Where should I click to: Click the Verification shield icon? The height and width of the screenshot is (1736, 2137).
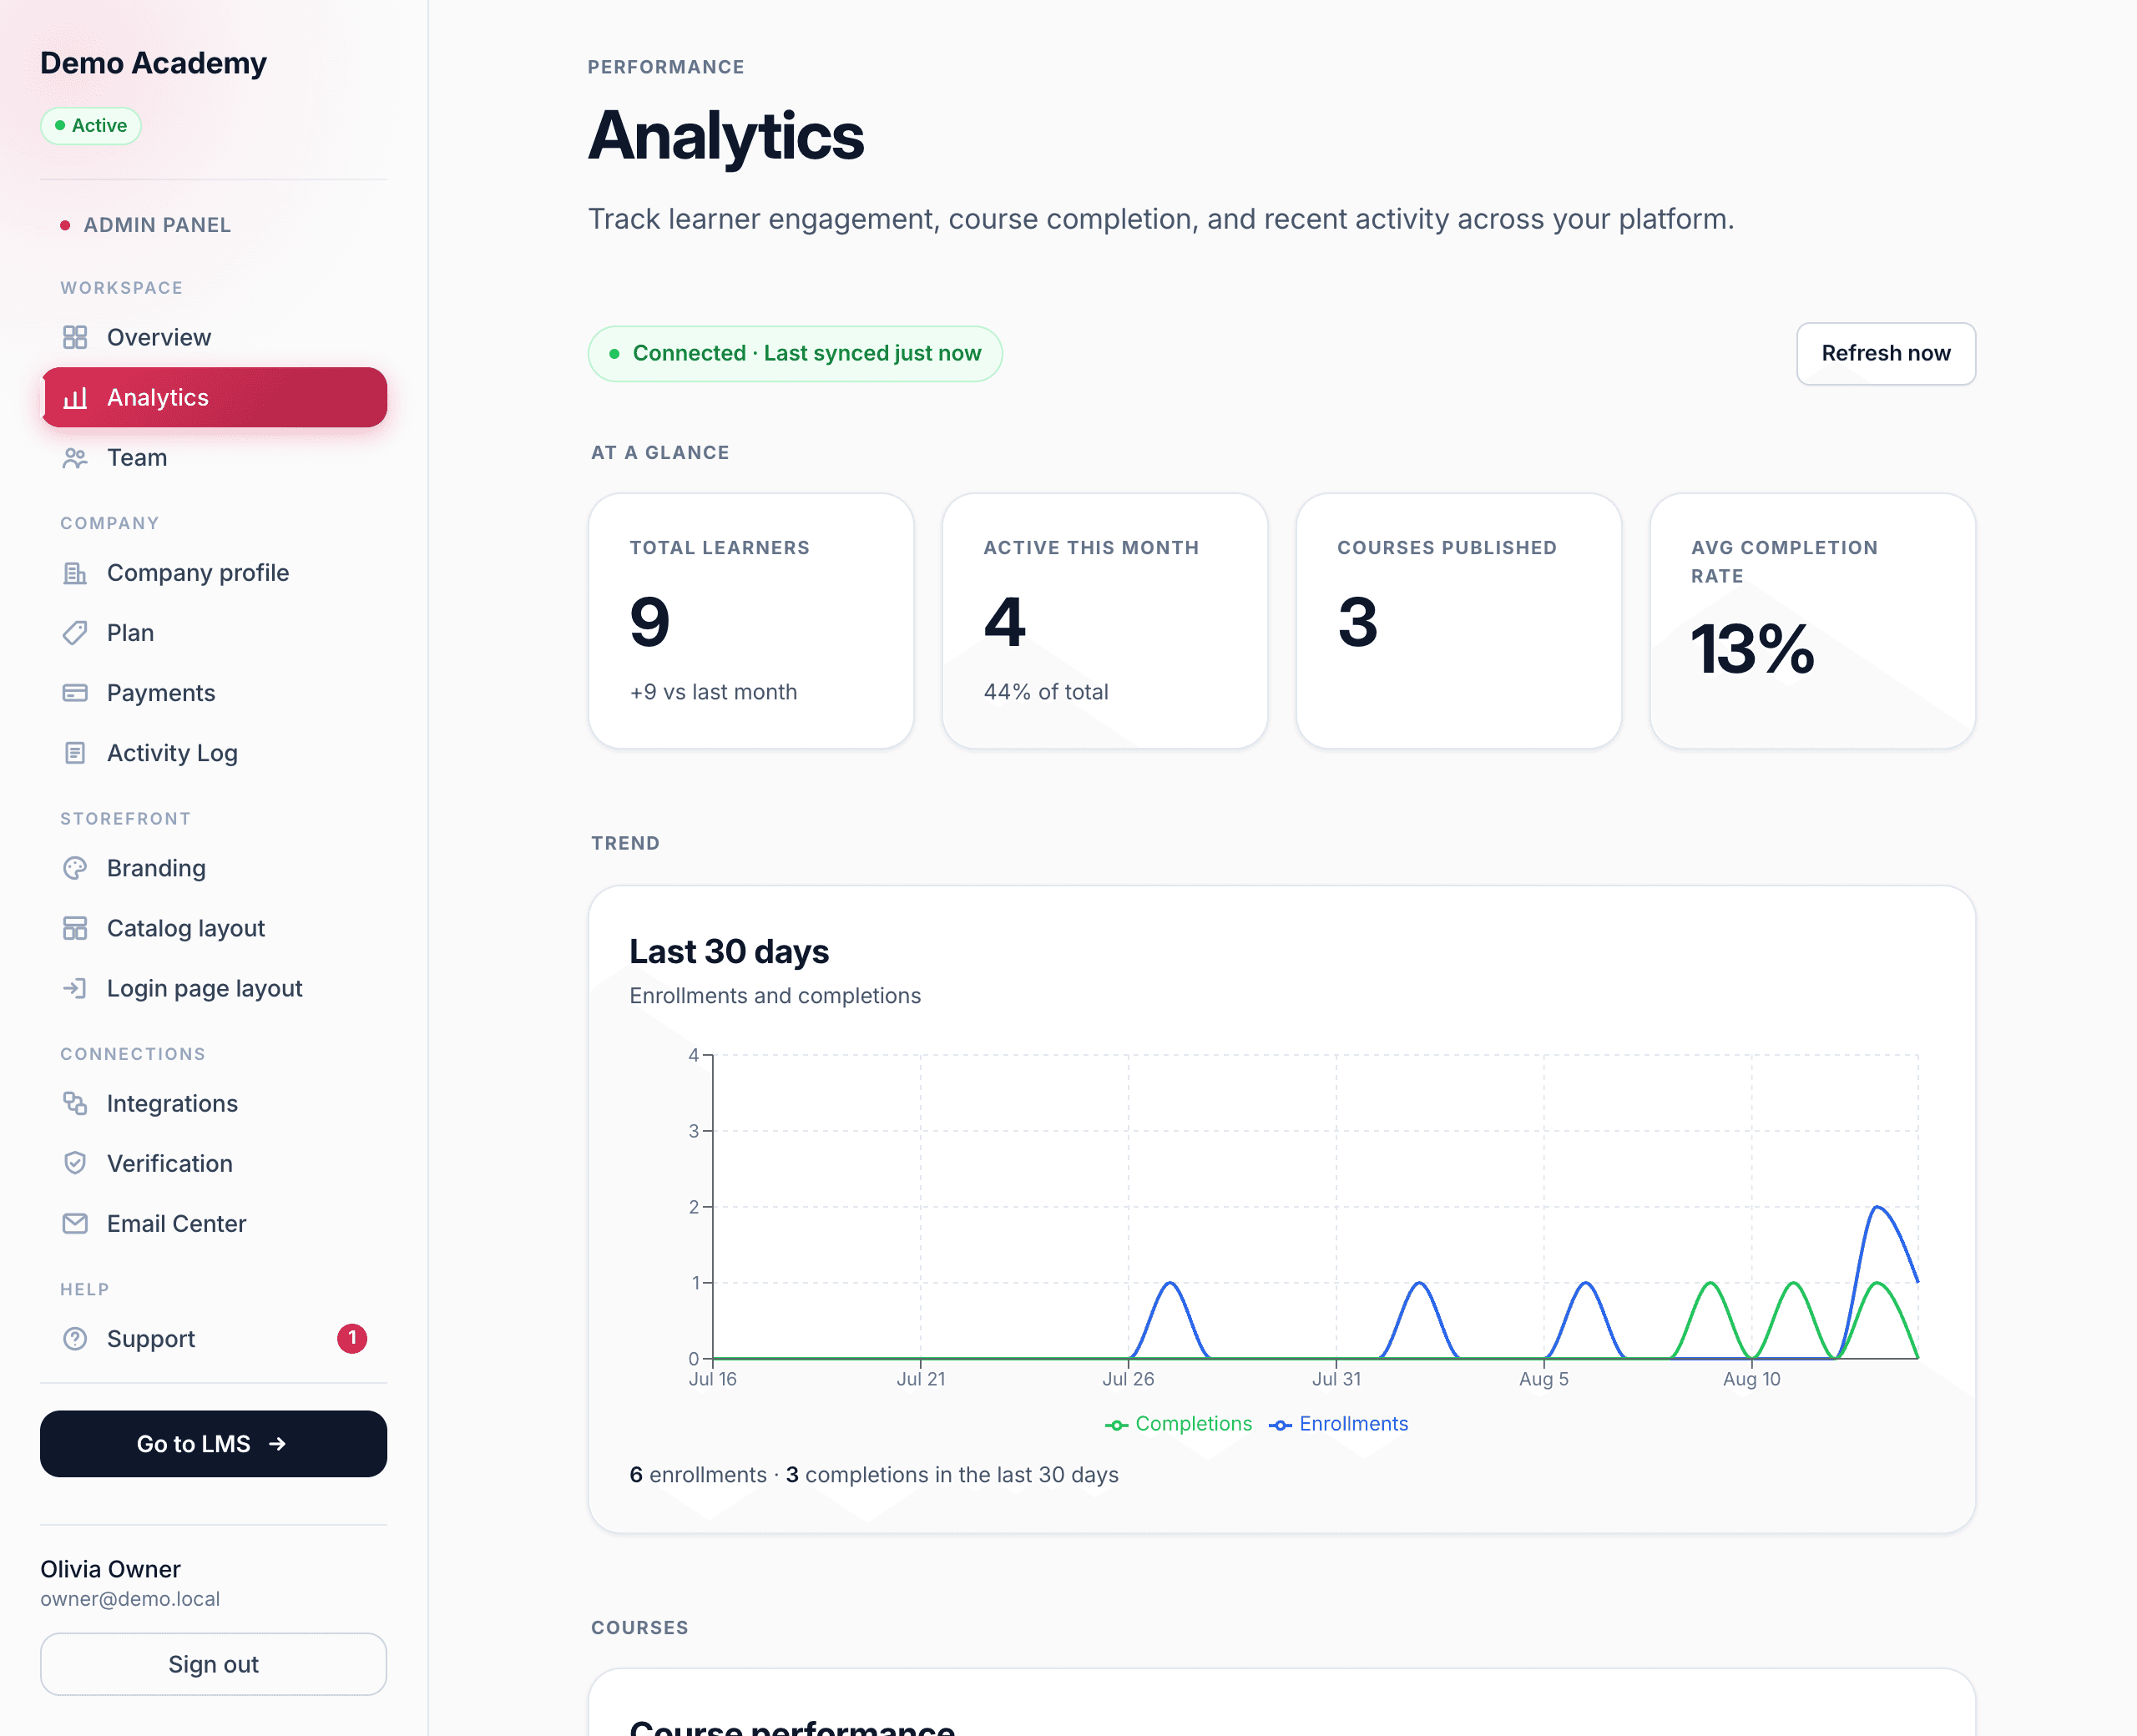click(x=75, y=1163)
